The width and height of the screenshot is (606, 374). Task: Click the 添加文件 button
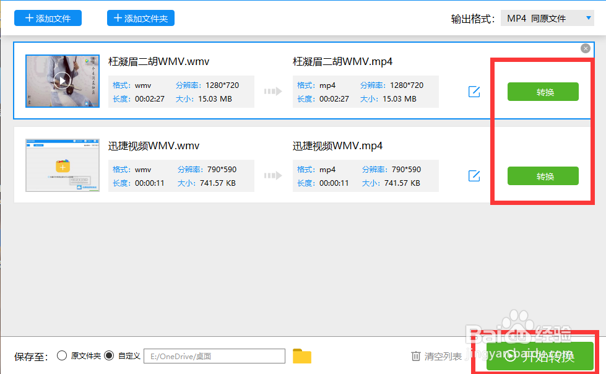48,17
